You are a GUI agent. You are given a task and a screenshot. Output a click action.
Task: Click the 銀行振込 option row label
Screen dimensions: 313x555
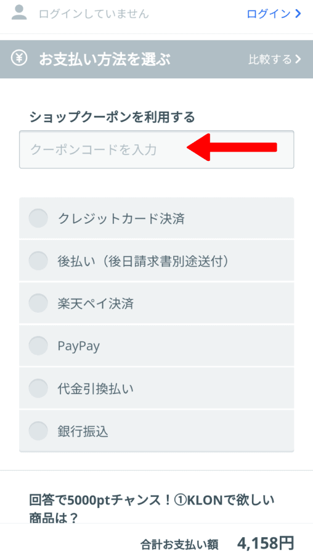[83, 431]
